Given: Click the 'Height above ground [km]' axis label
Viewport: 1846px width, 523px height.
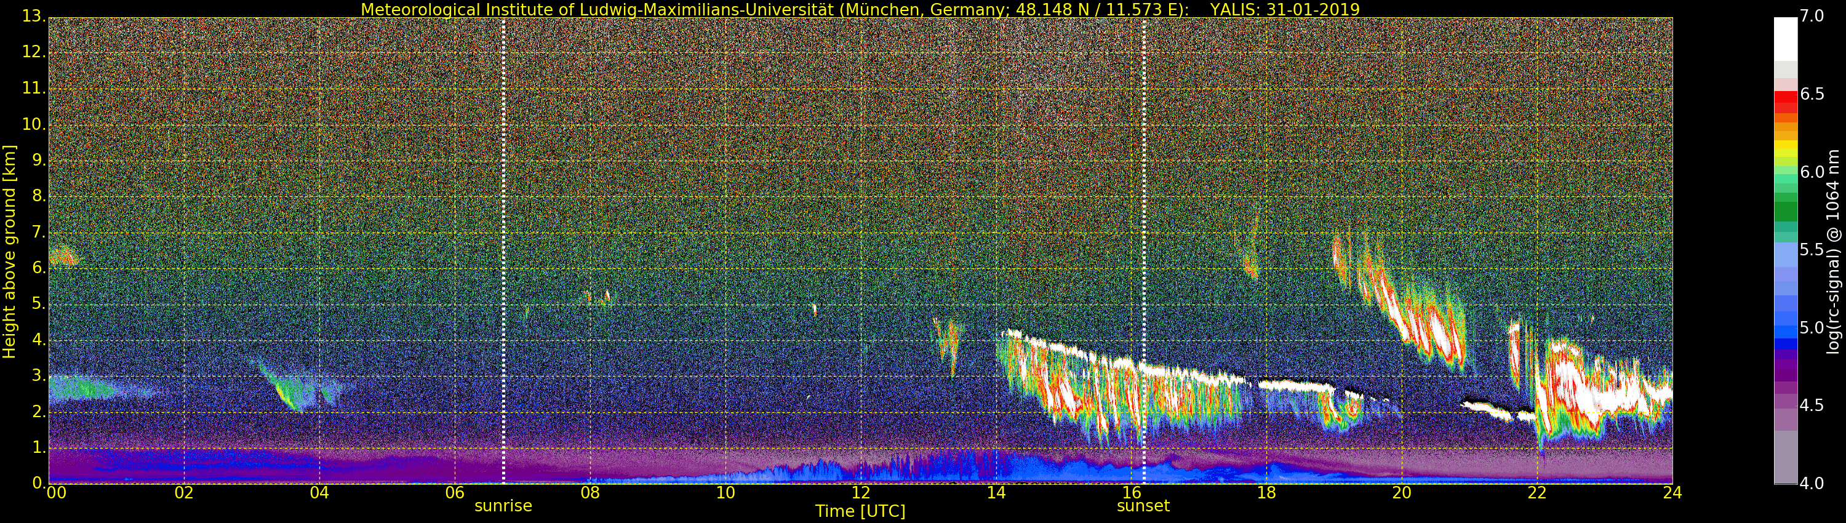Looking at the screenshot, I should coord(9,251).
